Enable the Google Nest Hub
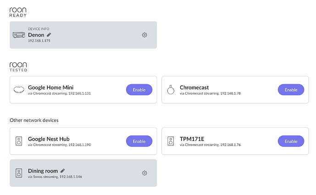 [139, 141]
